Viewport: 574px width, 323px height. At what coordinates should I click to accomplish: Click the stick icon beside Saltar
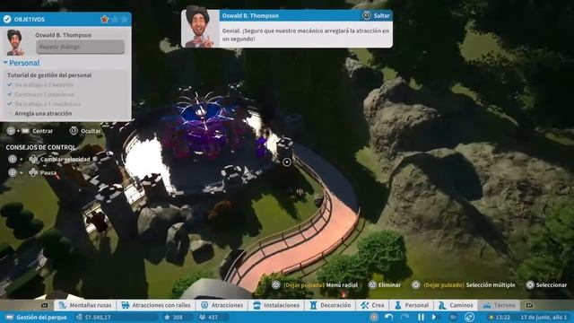[367, 15]
